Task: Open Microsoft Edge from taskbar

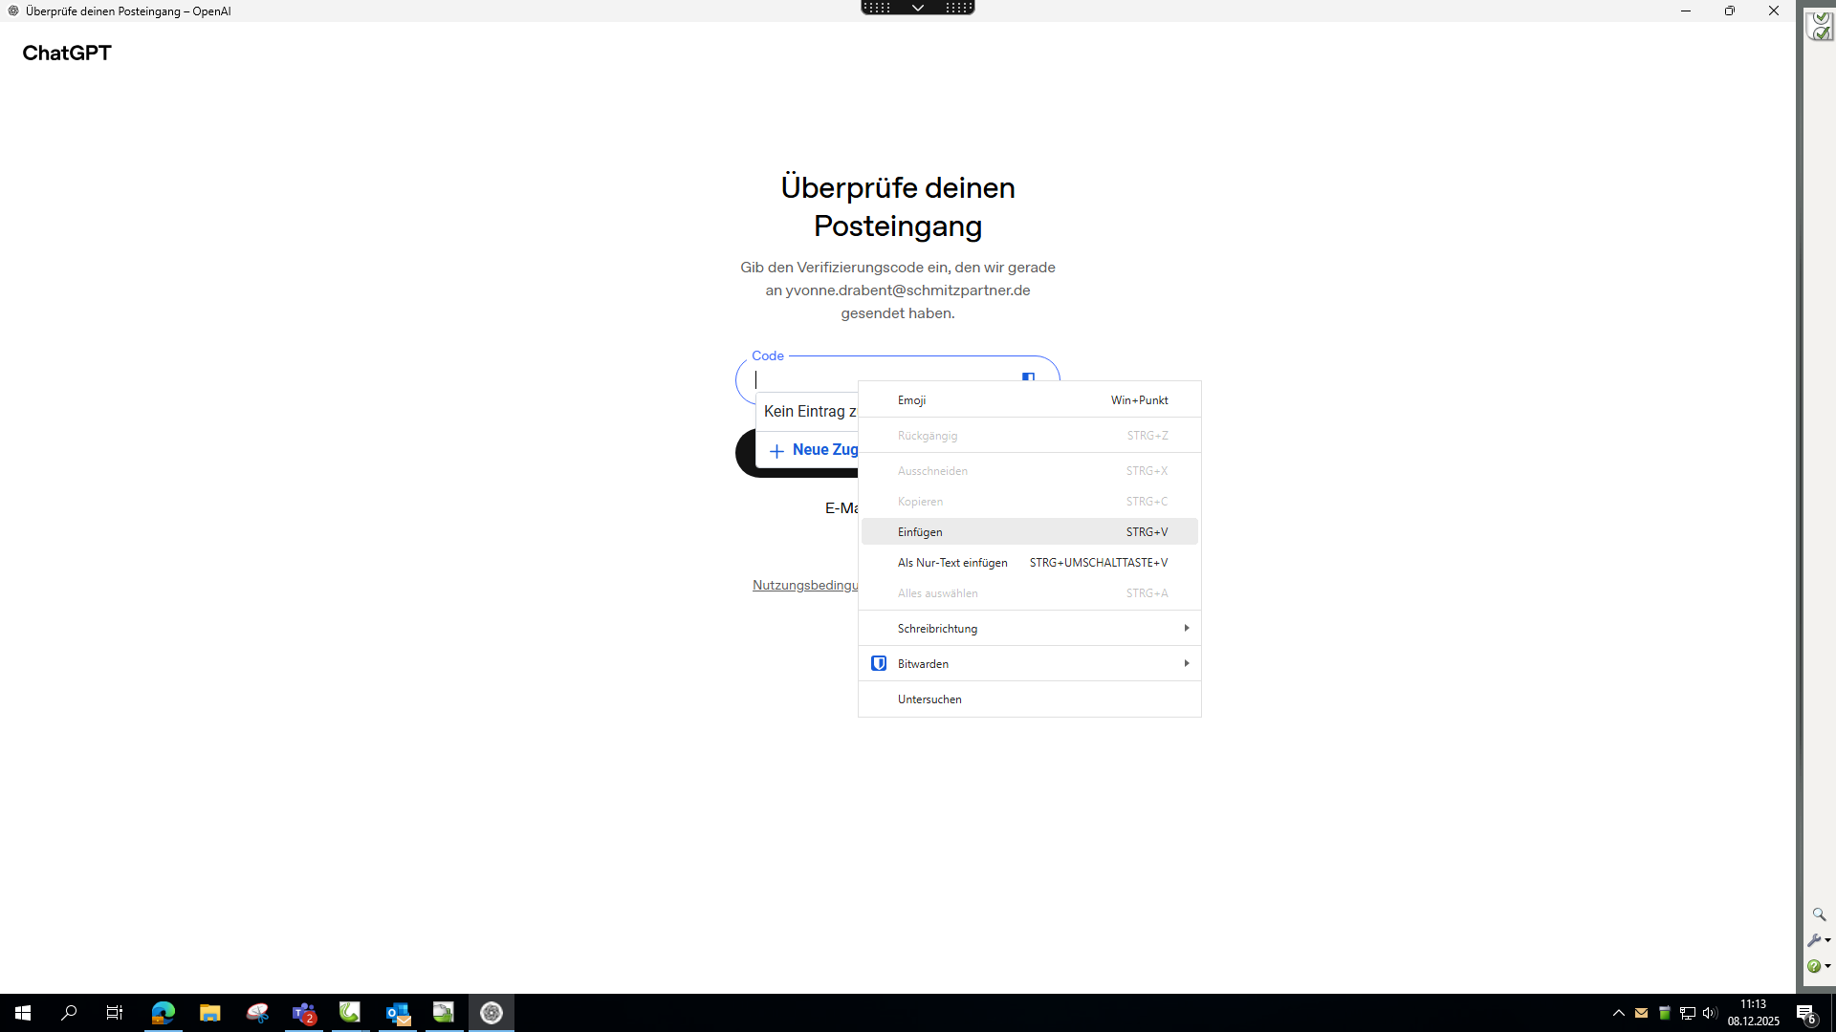Action: [x=164, y=1013]
